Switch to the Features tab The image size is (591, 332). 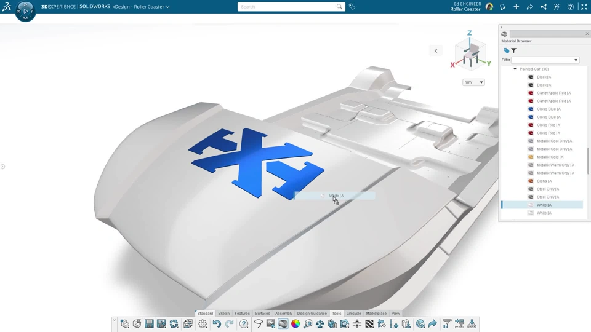point(242,313)
